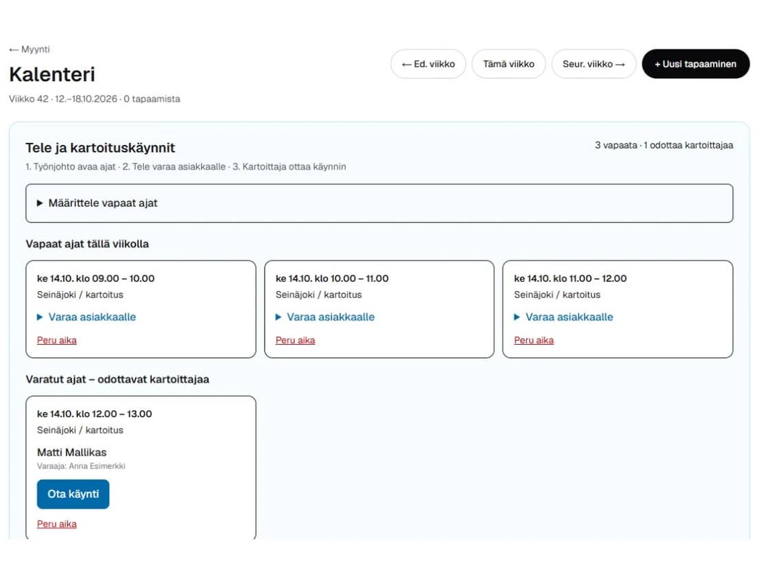Viewport: 770px width, 577px height.
Task: Select 'Seinäjoki / kartoitus' in the 10.00 – 11.00 card
Action: click(x=319, y=295)
